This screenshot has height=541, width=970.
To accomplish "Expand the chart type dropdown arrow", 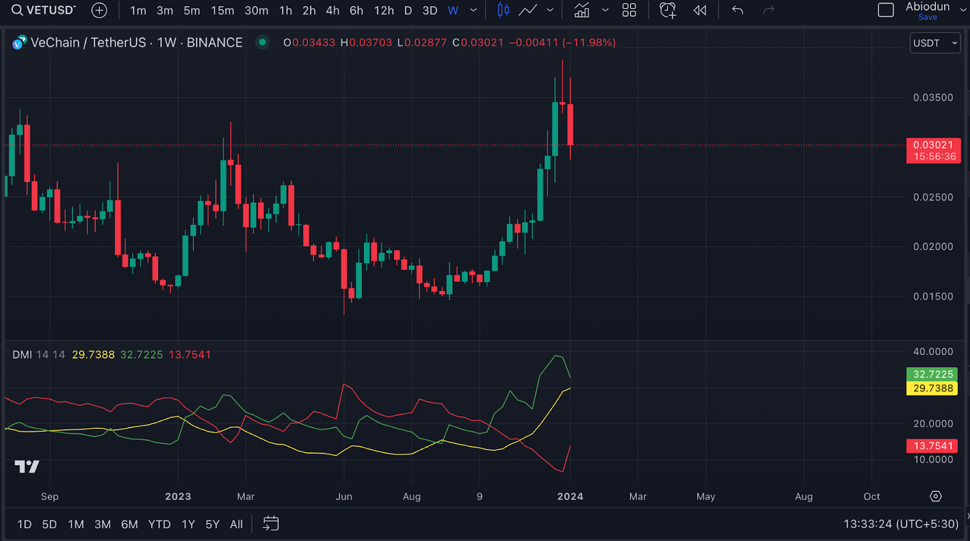I will tap(550, 10).
